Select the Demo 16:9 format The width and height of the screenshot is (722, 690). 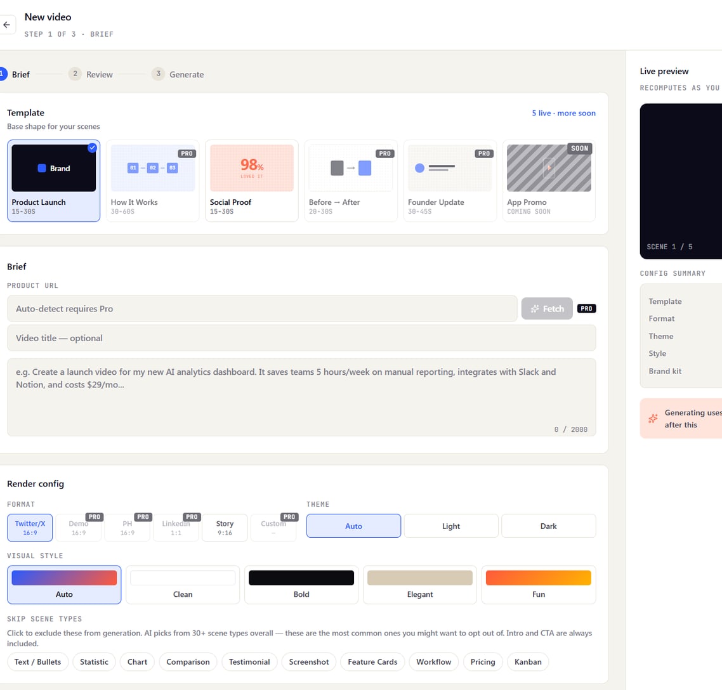(79, 528)
